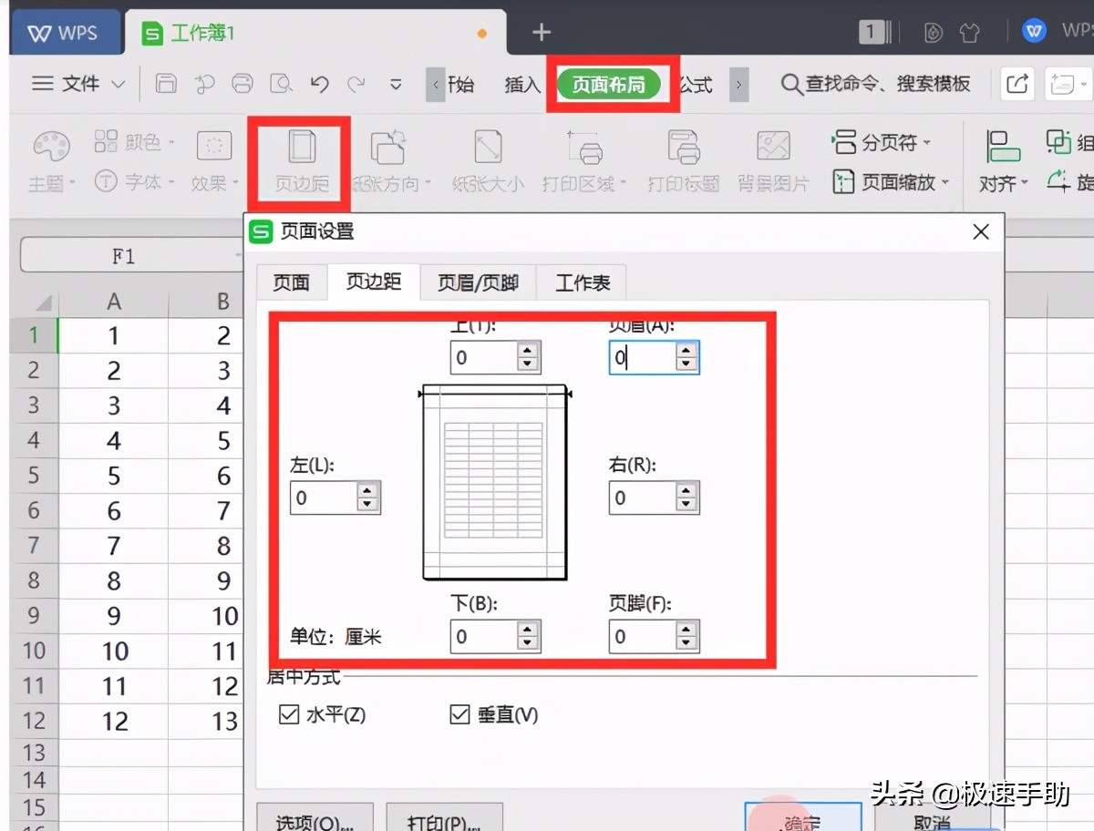Viewport: 1094px width, 831px height.
Task: Open the 插入 ribbon tab
Action: click(x=522, y=85)
